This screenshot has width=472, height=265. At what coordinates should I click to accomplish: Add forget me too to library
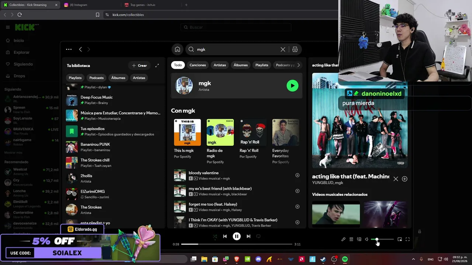[297, 206]
